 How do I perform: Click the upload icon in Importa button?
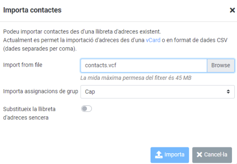[x=159, y=155]
